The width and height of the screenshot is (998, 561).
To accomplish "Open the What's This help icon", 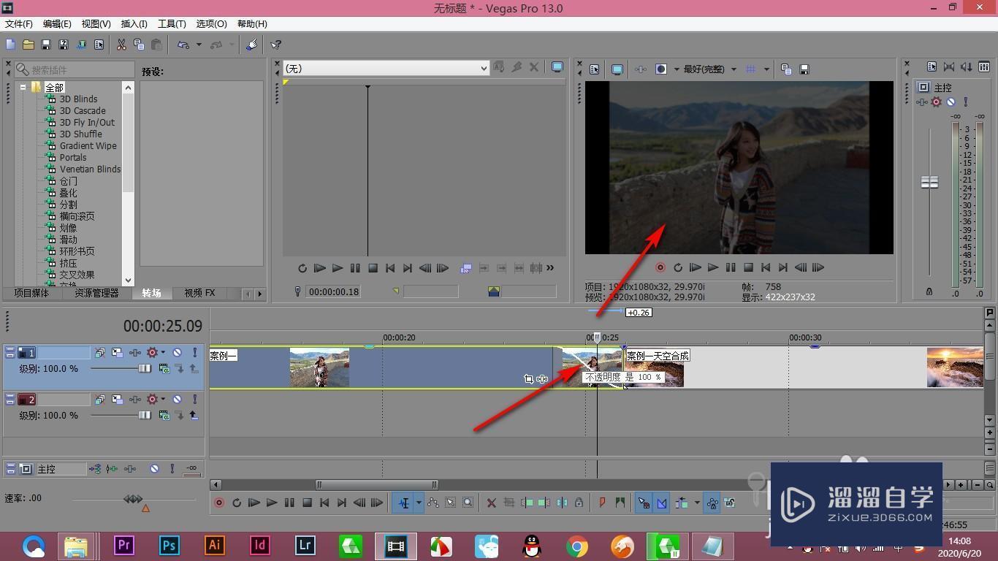I will [275, 45].
